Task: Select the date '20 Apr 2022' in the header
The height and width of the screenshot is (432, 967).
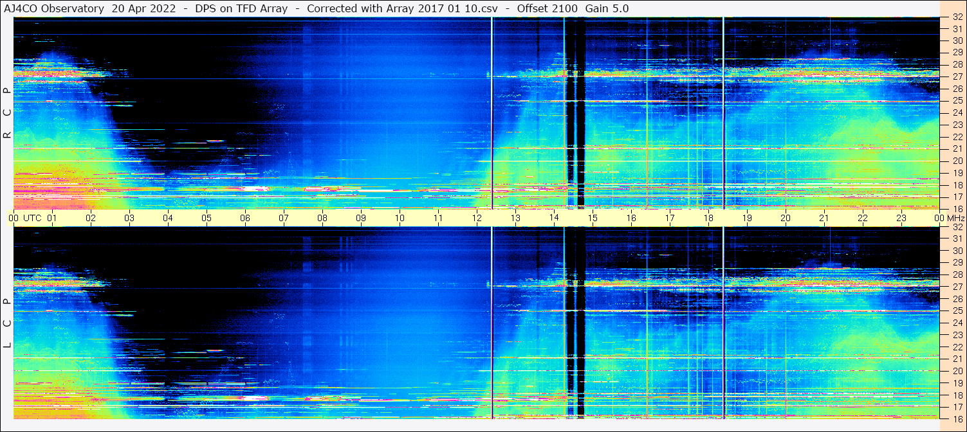Action: pyautogui.click(x=143, y=8)
